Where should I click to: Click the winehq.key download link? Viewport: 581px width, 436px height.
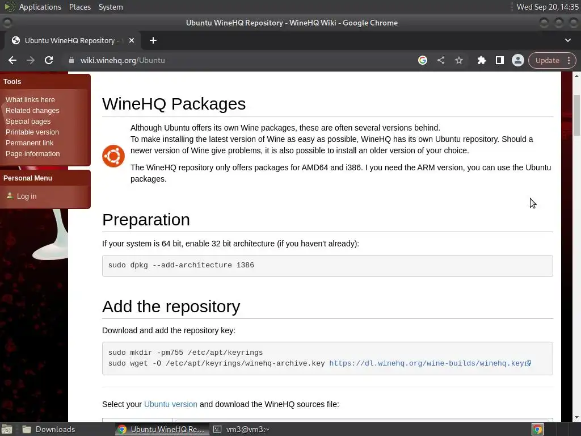pyautogui.click(x=427, y=363)
